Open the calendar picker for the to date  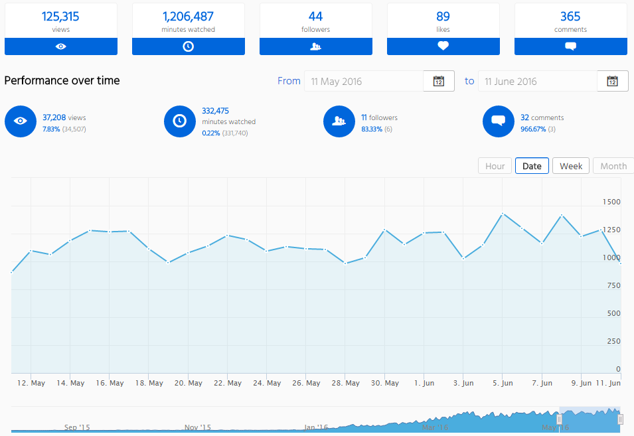click(x=613, y=81)
